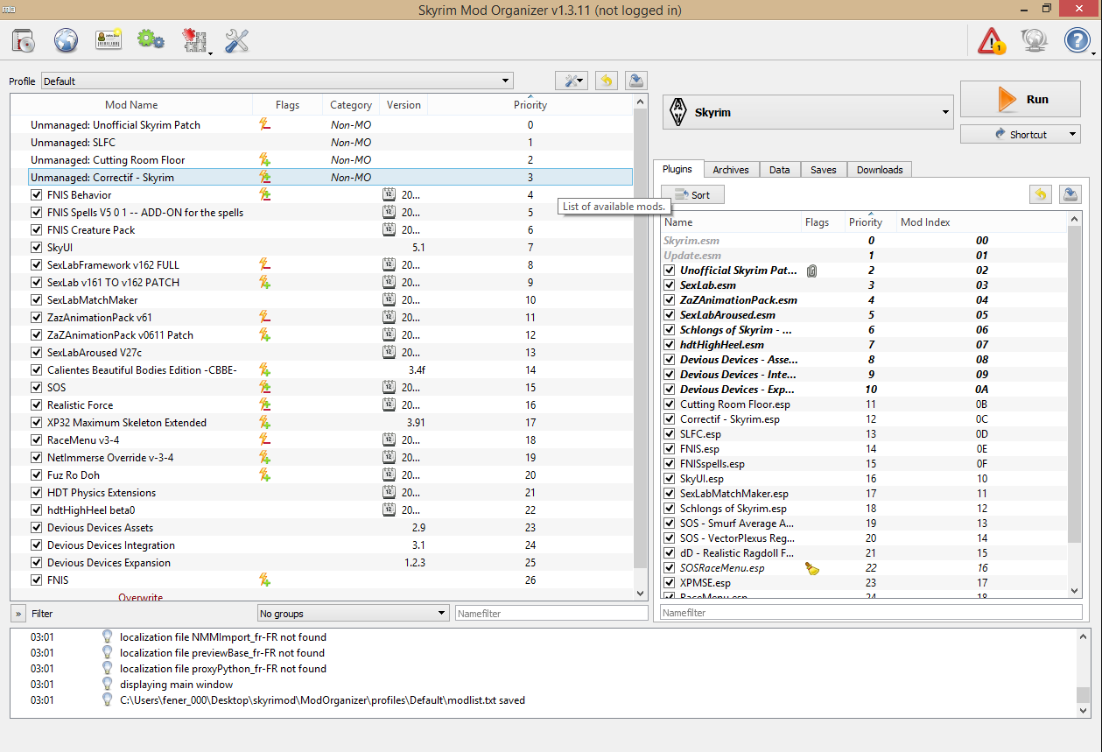The height and width of the screenshot is (752, 1102).
Task: Uncheck the SexLab.esm plugin
Action: click(670, 285)
